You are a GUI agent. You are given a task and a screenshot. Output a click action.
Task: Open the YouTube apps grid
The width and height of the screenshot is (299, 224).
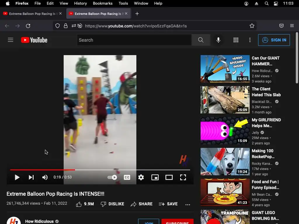point(236,40)
